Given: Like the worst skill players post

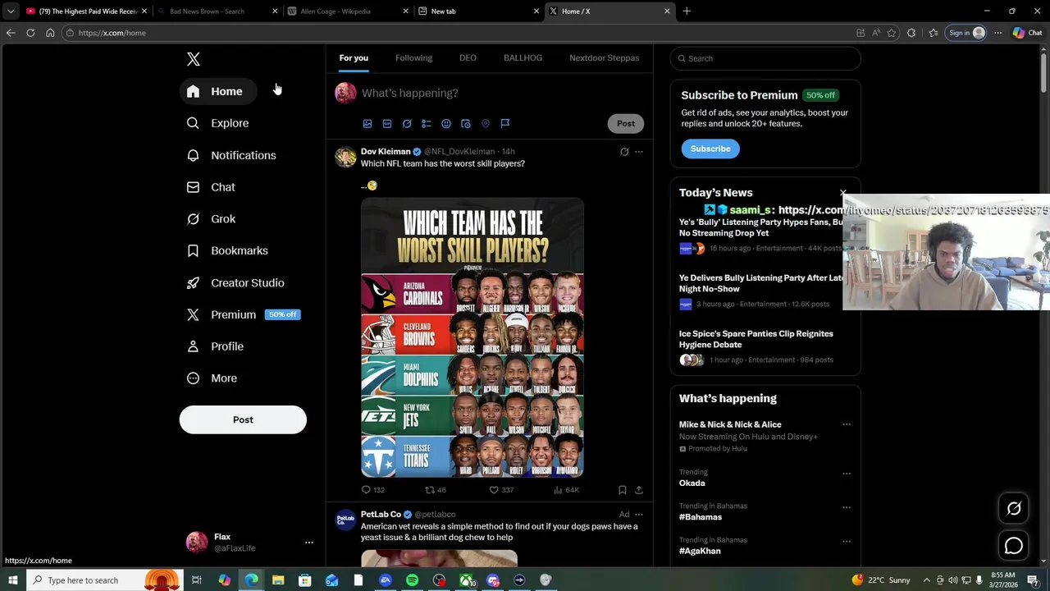Looking at the screenshot, I should tap(501, 490).
